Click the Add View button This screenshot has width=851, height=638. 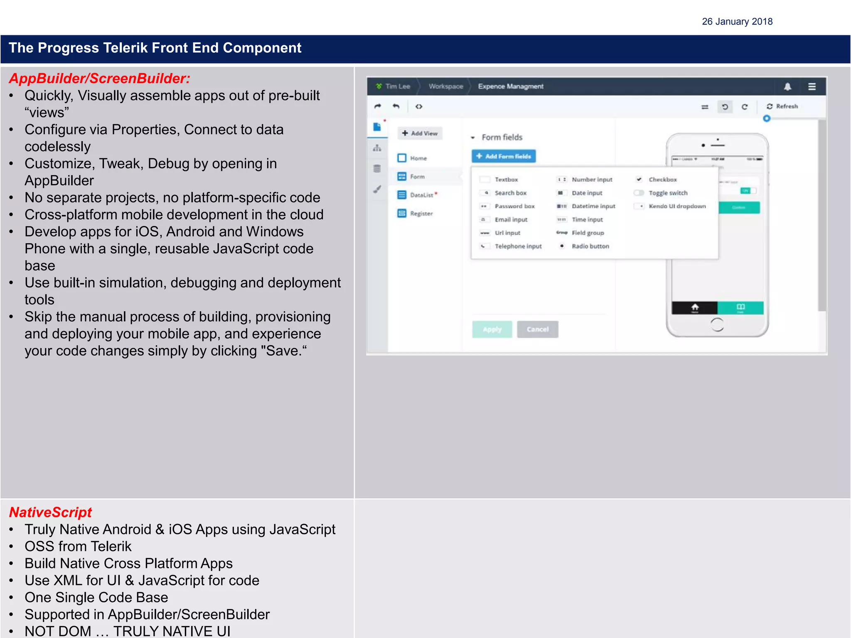coord(420,133)
